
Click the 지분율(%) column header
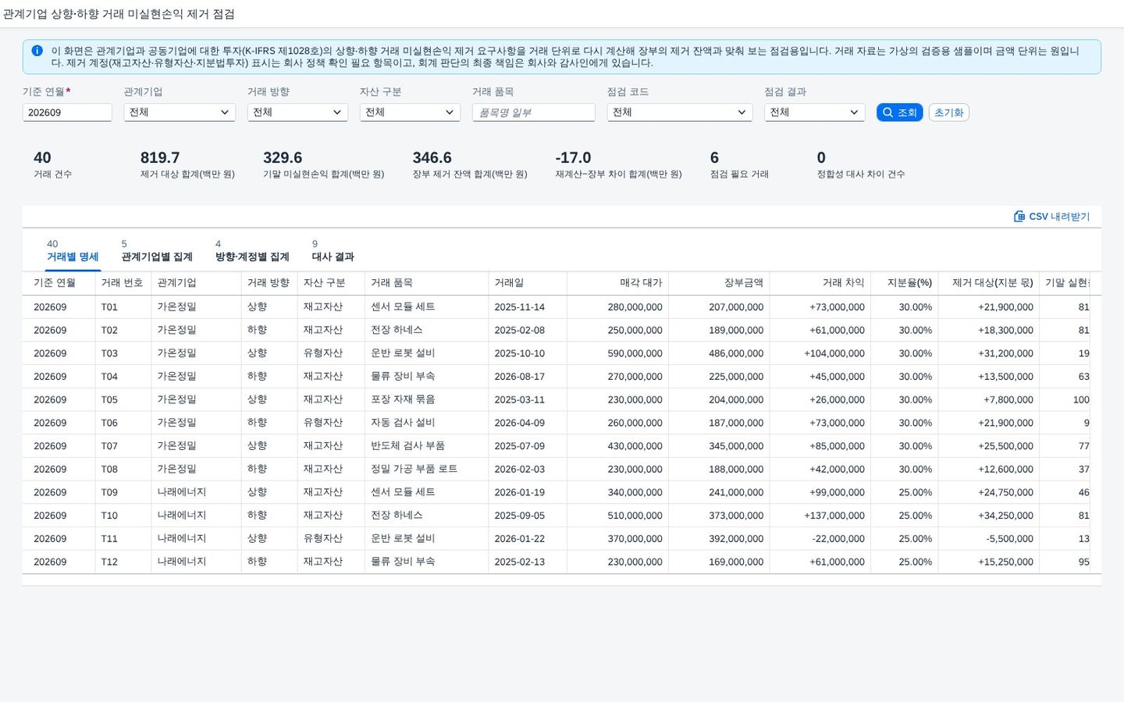[905, 283]
